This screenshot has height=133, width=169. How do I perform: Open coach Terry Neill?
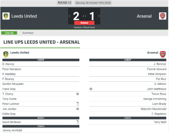(160, 122)
